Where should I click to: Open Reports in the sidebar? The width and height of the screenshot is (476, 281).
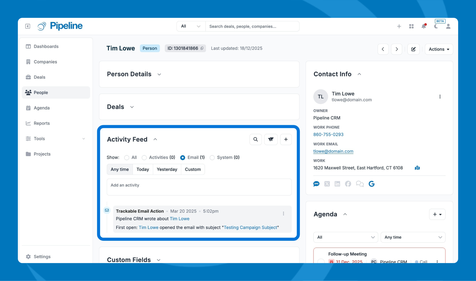42,123
